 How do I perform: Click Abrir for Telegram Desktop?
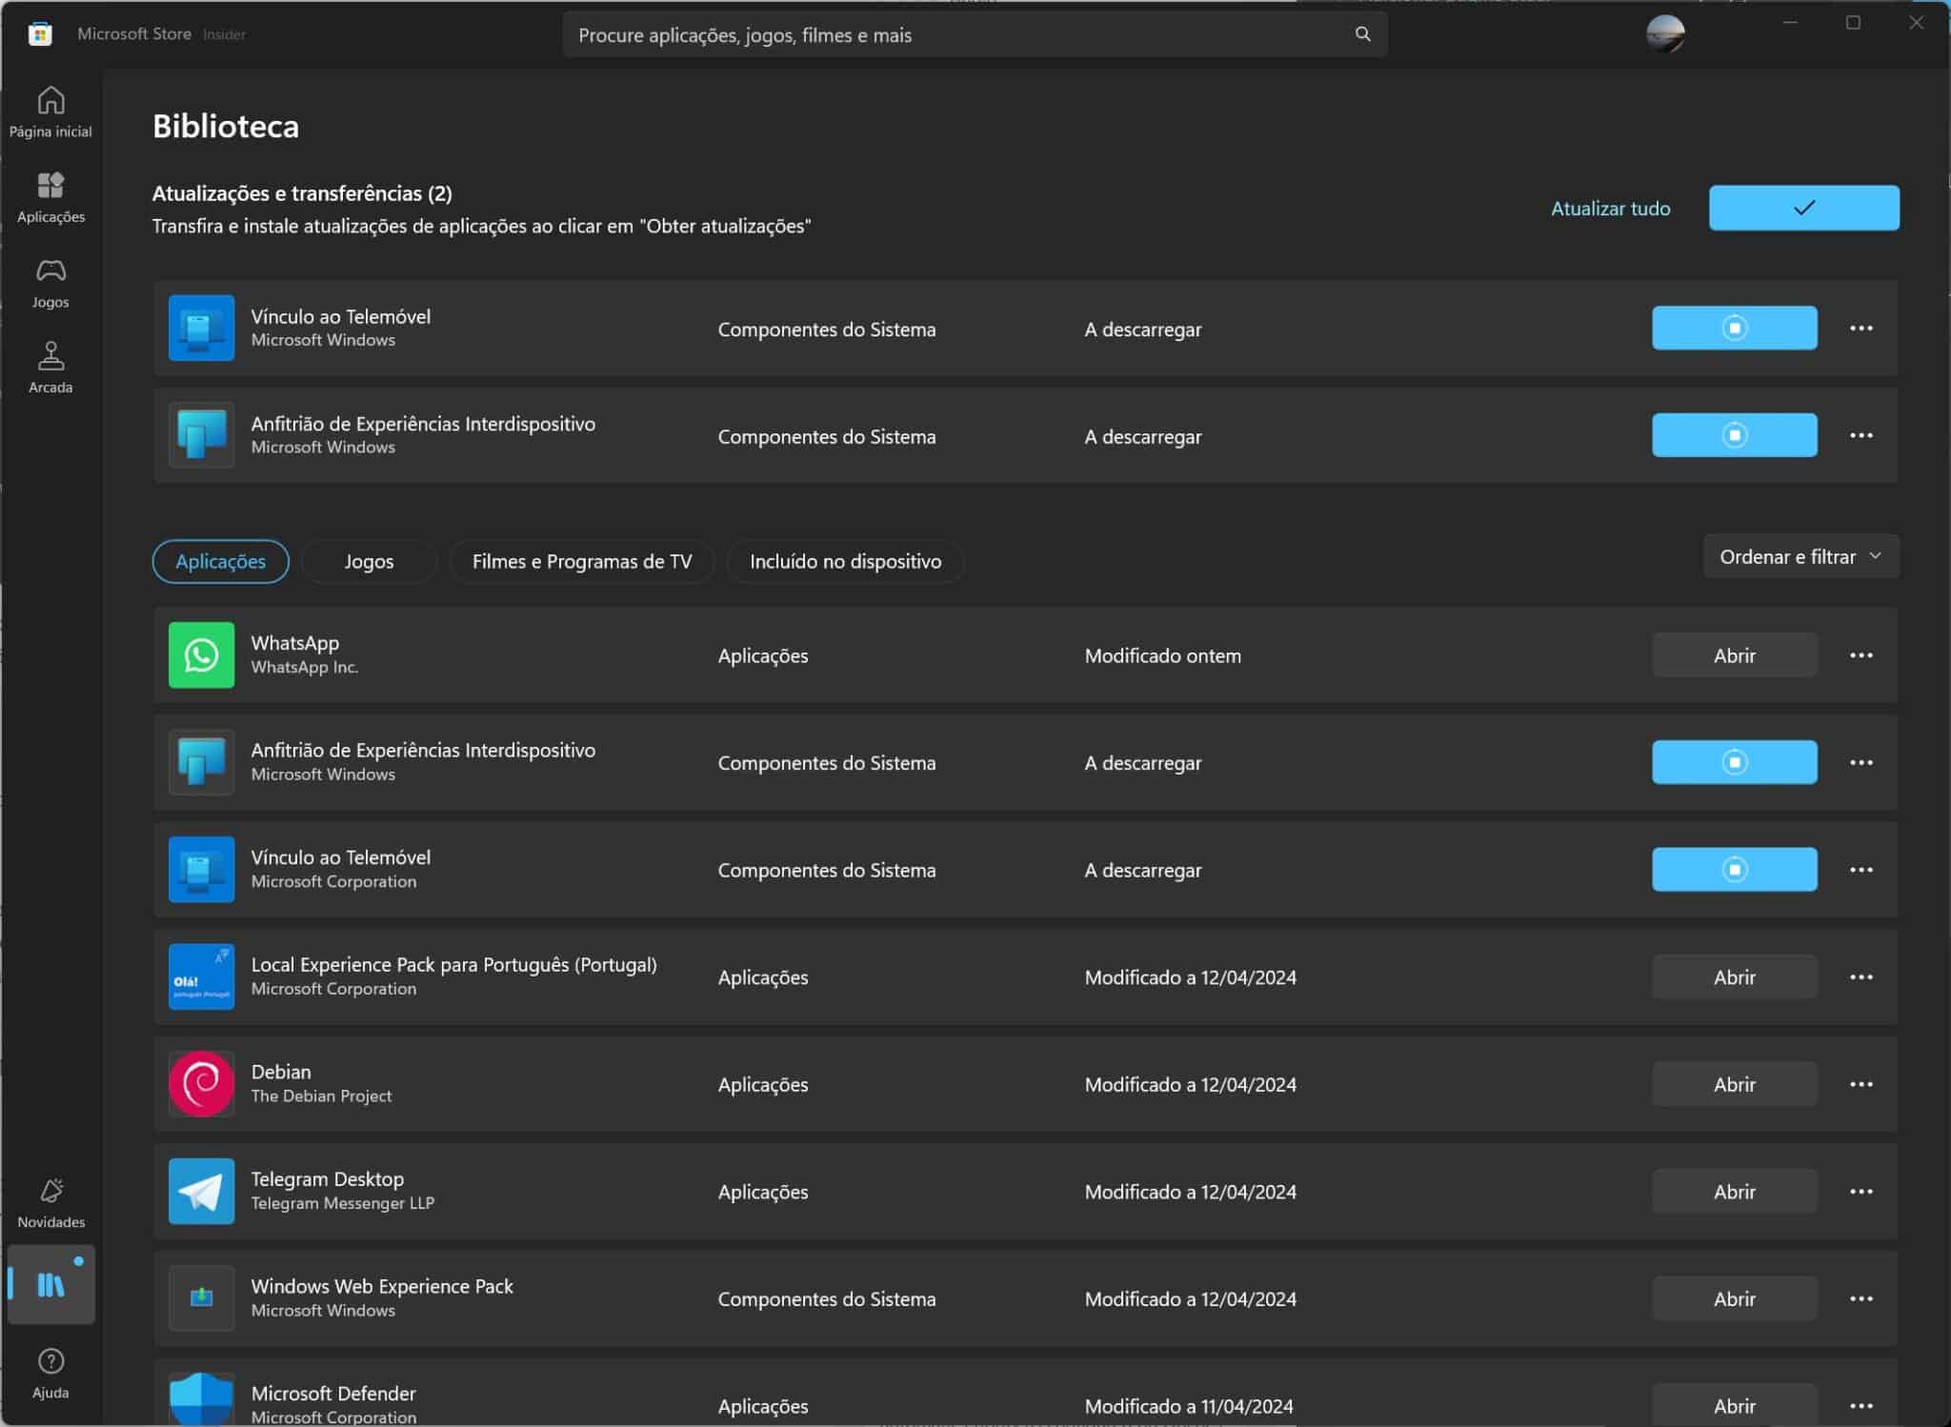[x=1733, y=1192]
